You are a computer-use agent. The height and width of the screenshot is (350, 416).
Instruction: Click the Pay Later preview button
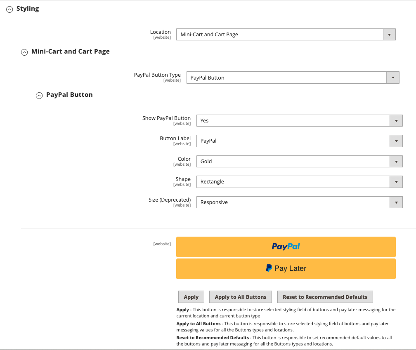tap(286, 269)
